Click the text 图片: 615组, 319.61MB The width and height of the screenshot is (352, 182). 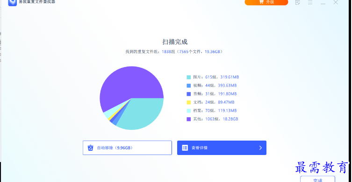[x=216, y=77]
